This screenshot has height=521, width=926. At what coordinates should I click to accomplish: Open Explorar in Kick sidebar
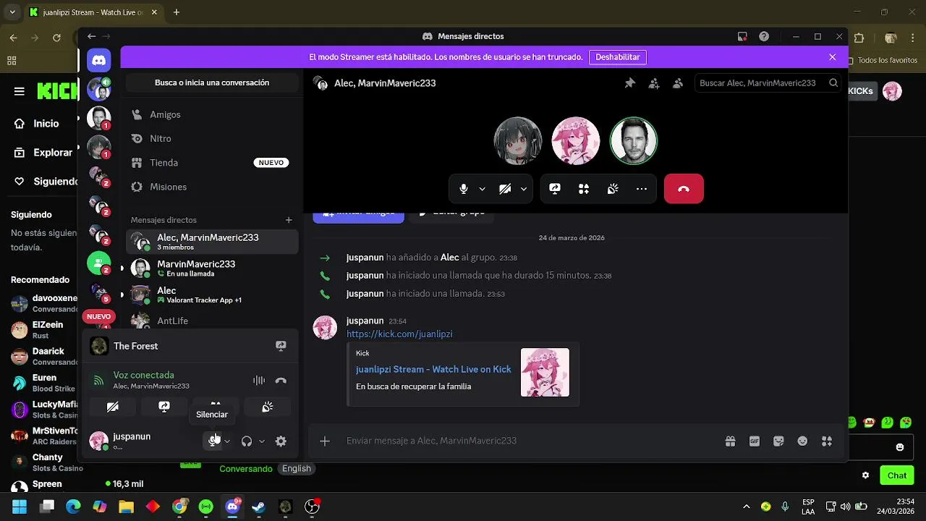pyautogui.click(x=43, y=153)
